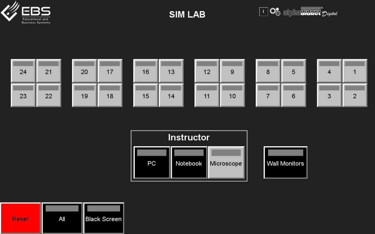Enable Black Screen mode
The image size is (375, 234).
pyautogui.click(x=104, y=218)
